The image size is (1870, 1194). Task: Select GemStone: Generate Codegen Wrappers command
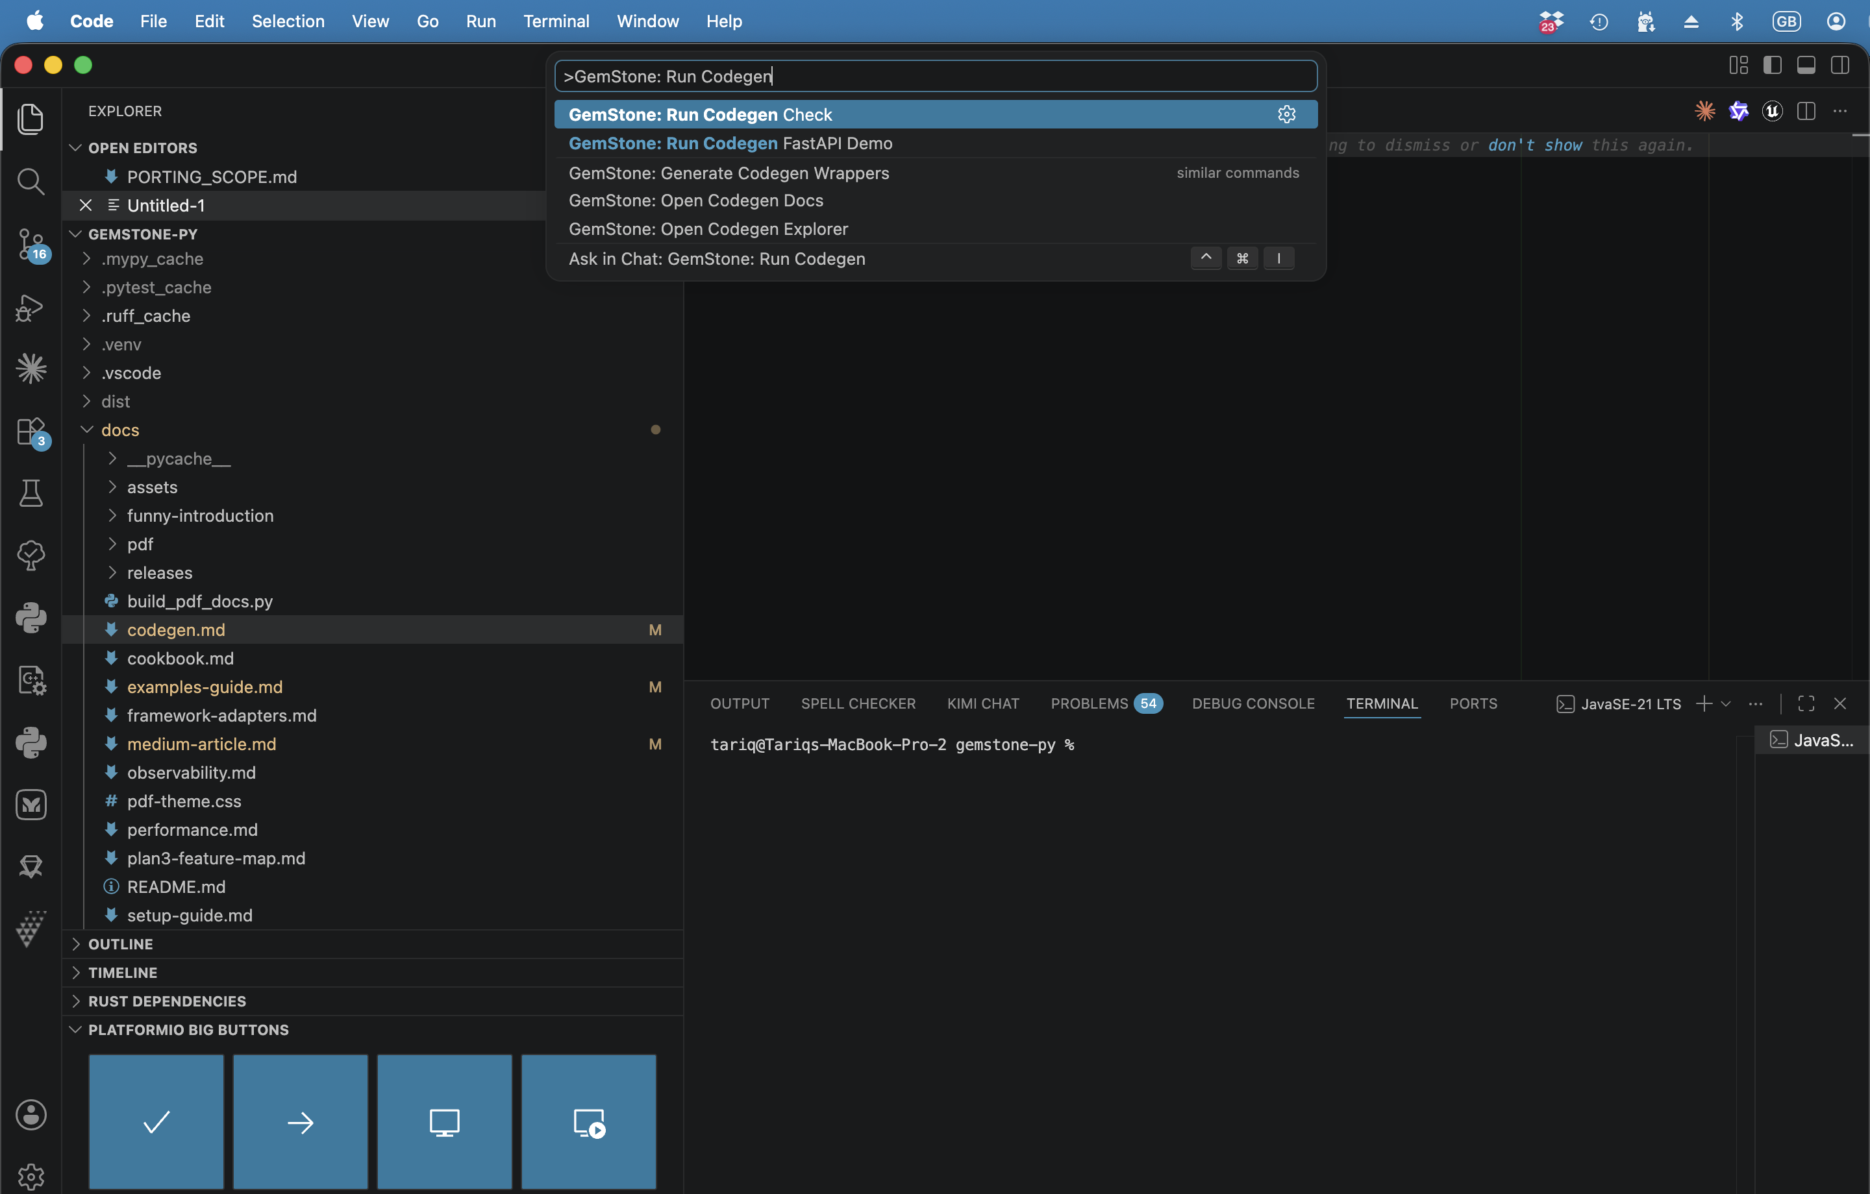click(x=935, y=173)
